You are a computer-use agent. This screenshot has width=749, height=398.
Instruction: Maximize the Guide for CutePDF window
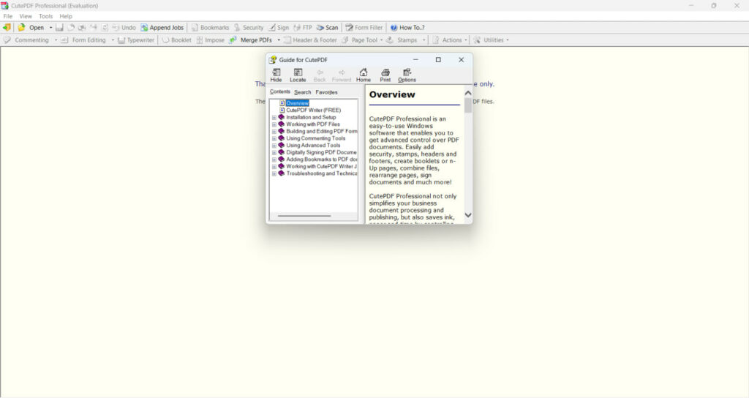(438, 60)
